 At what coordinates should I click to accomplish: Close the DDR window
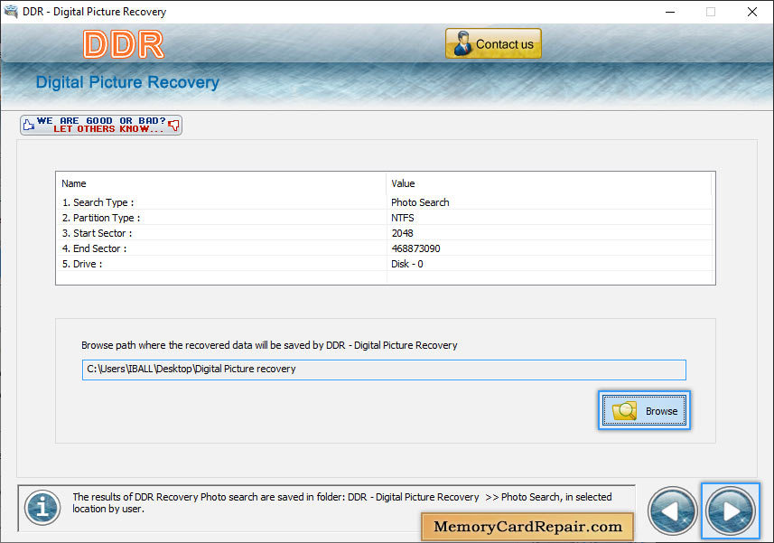(x=751, y=12)
